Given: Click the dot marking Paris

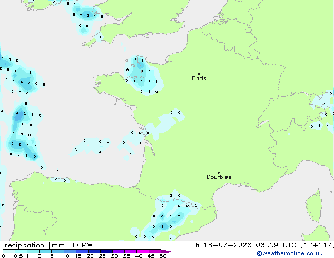Looking at the screenshot, I should 199,74.
